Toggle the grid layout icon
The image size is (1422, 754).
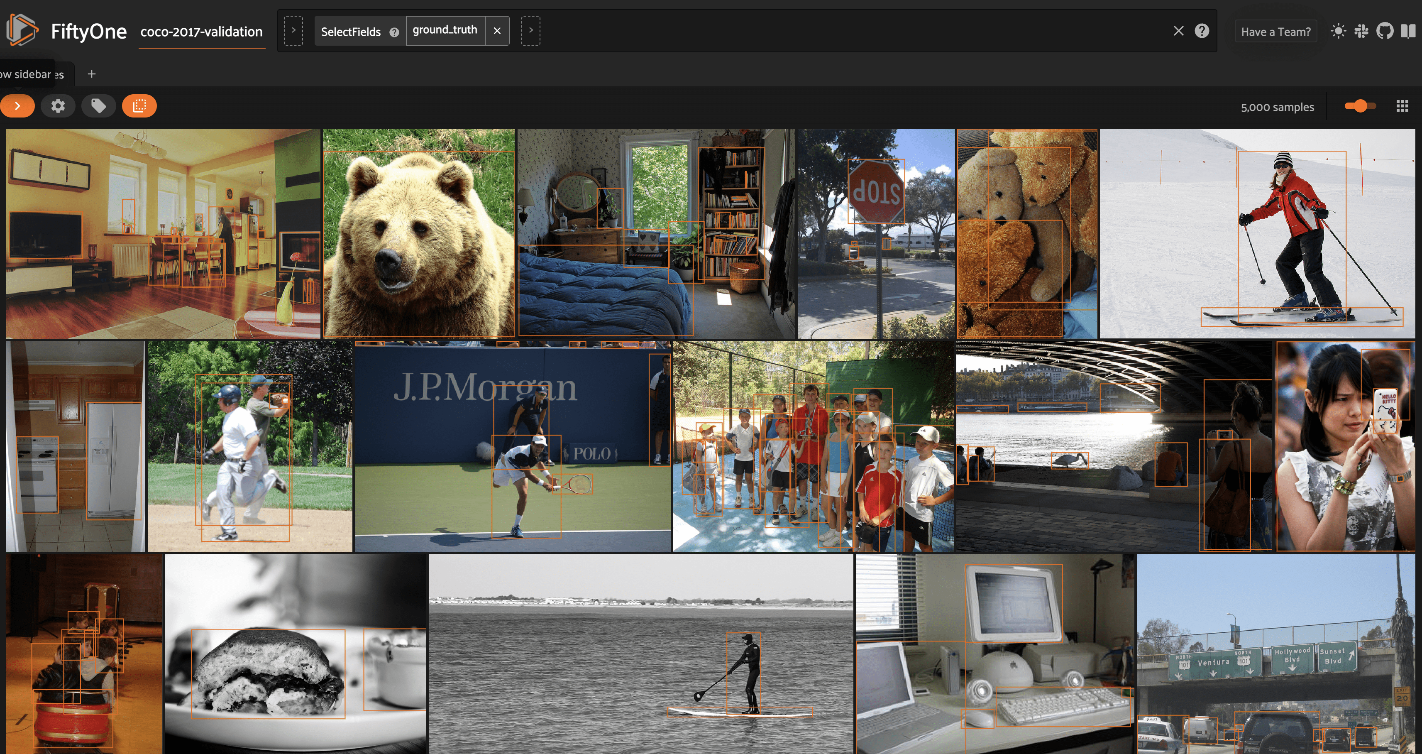point(1402,106)
